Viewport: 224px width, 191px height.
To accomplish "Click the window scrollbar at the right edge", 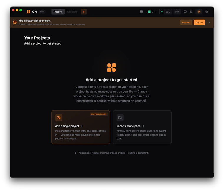I will pyautogui.click(x=213, y=100).
